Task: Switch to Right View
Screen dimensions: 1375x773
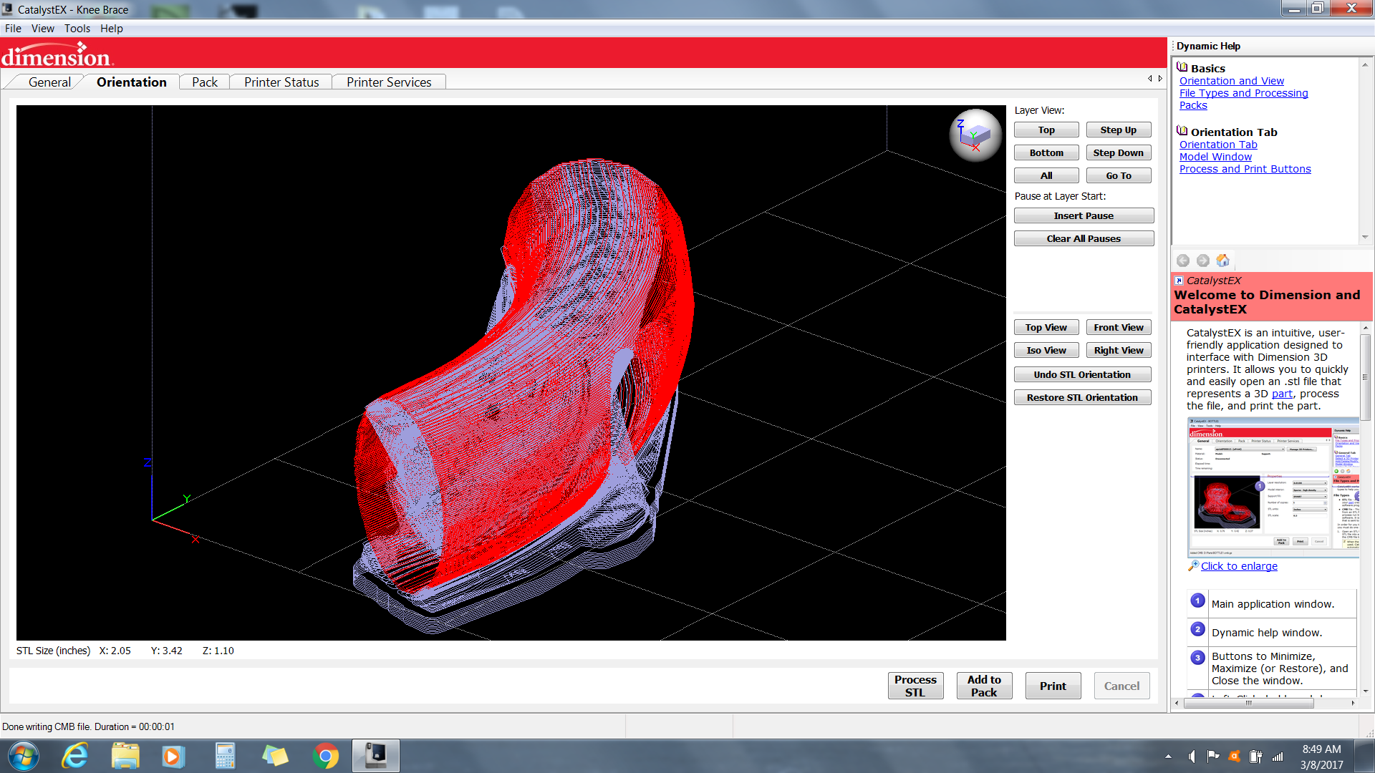Action: (x=1119, y=350)
